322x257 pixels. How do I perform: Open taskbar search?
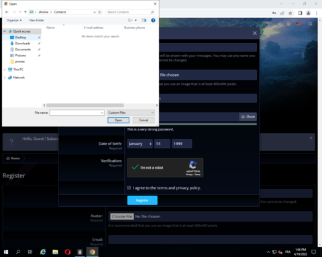click(18, 252)
